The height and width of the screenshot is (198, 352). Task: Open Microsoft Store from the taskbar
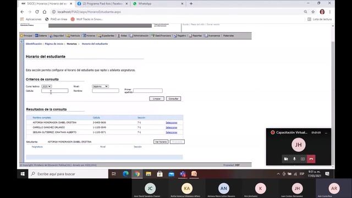[160, 174]
